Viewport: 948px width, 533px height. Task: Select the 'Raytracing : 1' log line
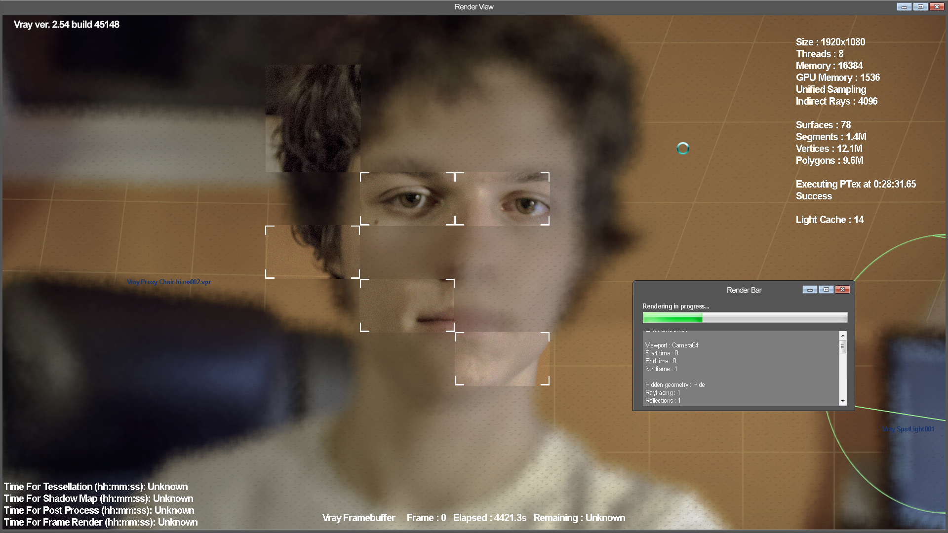(x=663, y=393)
